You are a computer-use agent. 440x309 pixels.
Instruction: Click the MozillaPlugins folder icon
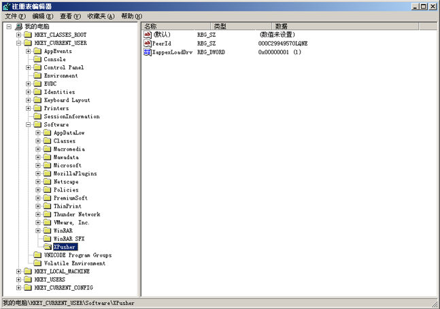47,173
